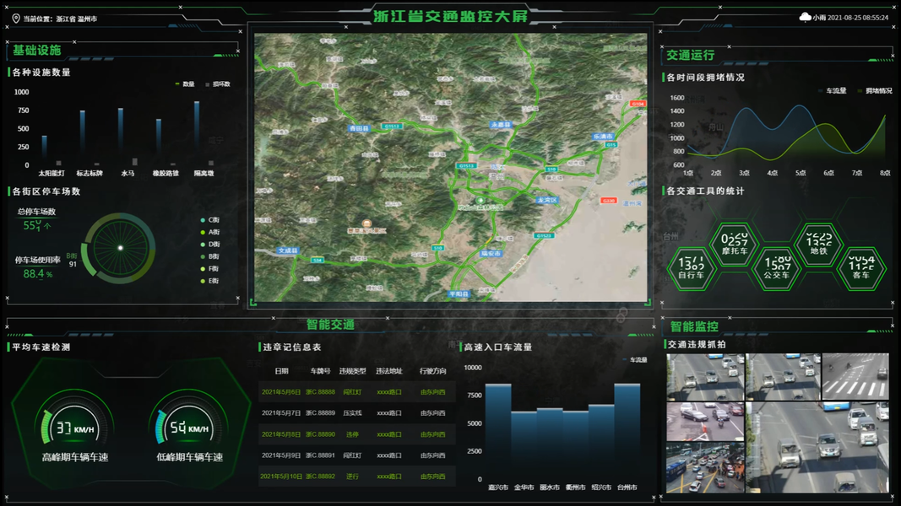Image resolution: width=901 pixels, height=506 pixels.
Task: Select plate 浙C.88889 in the table
Action: [320, 413]
